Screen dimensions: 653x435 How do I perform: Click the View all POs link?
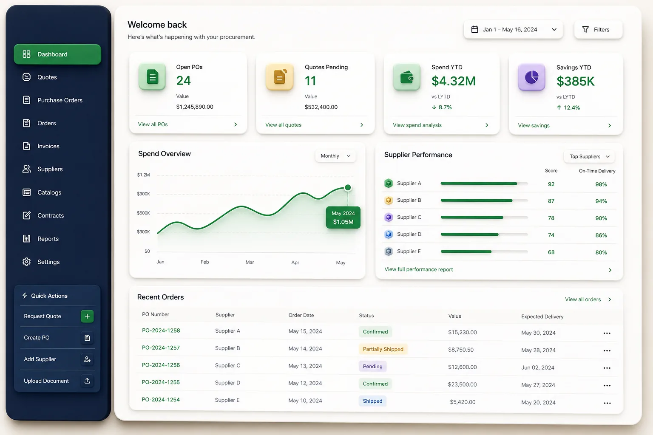point(153,124)
